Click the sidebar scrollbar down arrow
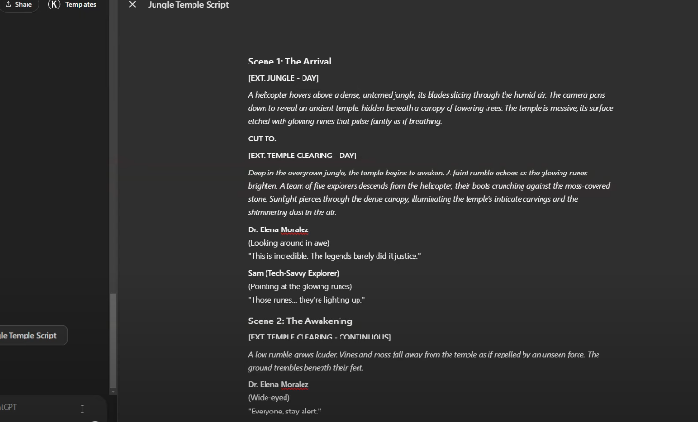 pyautogui.click(x=113, y=392)
